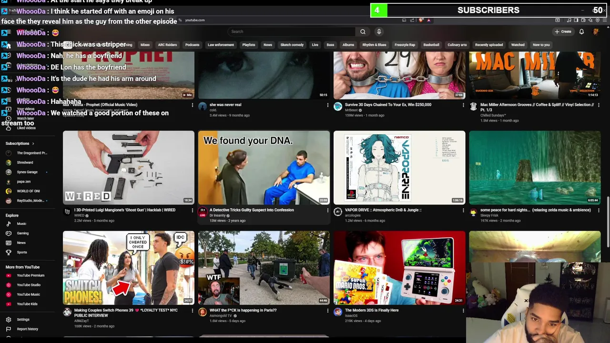Open IsaacOS channel avatar

(338, 312)
